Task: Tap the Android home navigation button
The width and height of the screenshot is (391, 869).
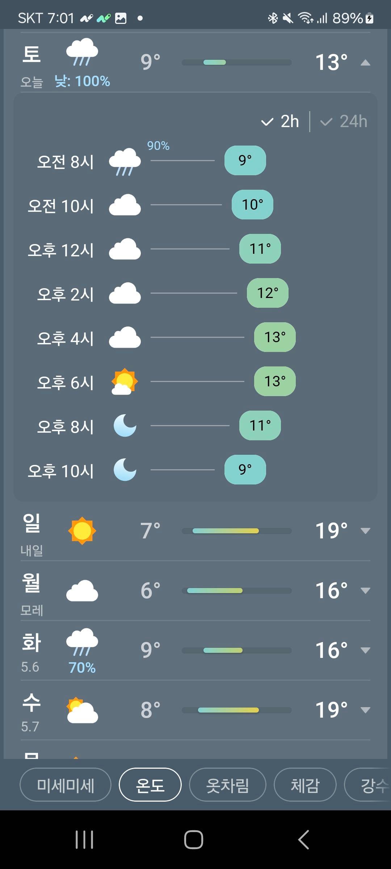Action: [194, 839]
